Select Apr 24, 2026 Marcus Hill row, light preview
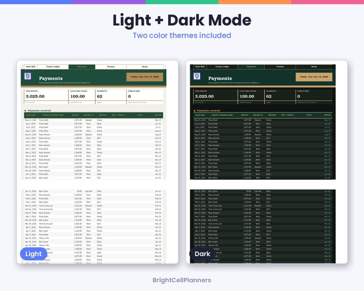This screenshot has height=291, width=364. pos(94,238)
